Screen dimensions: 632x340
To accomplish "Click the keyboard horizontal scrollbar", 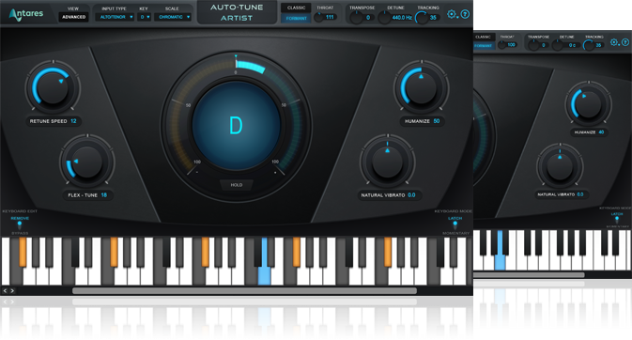I will coord(244,290).
